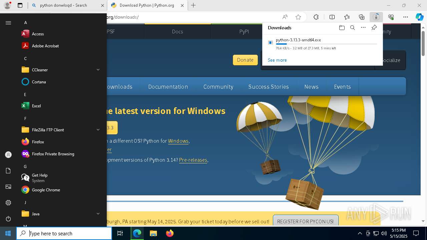Click the download progress bar
This screenshot has width=427, height=240.
tap(326, 44)
